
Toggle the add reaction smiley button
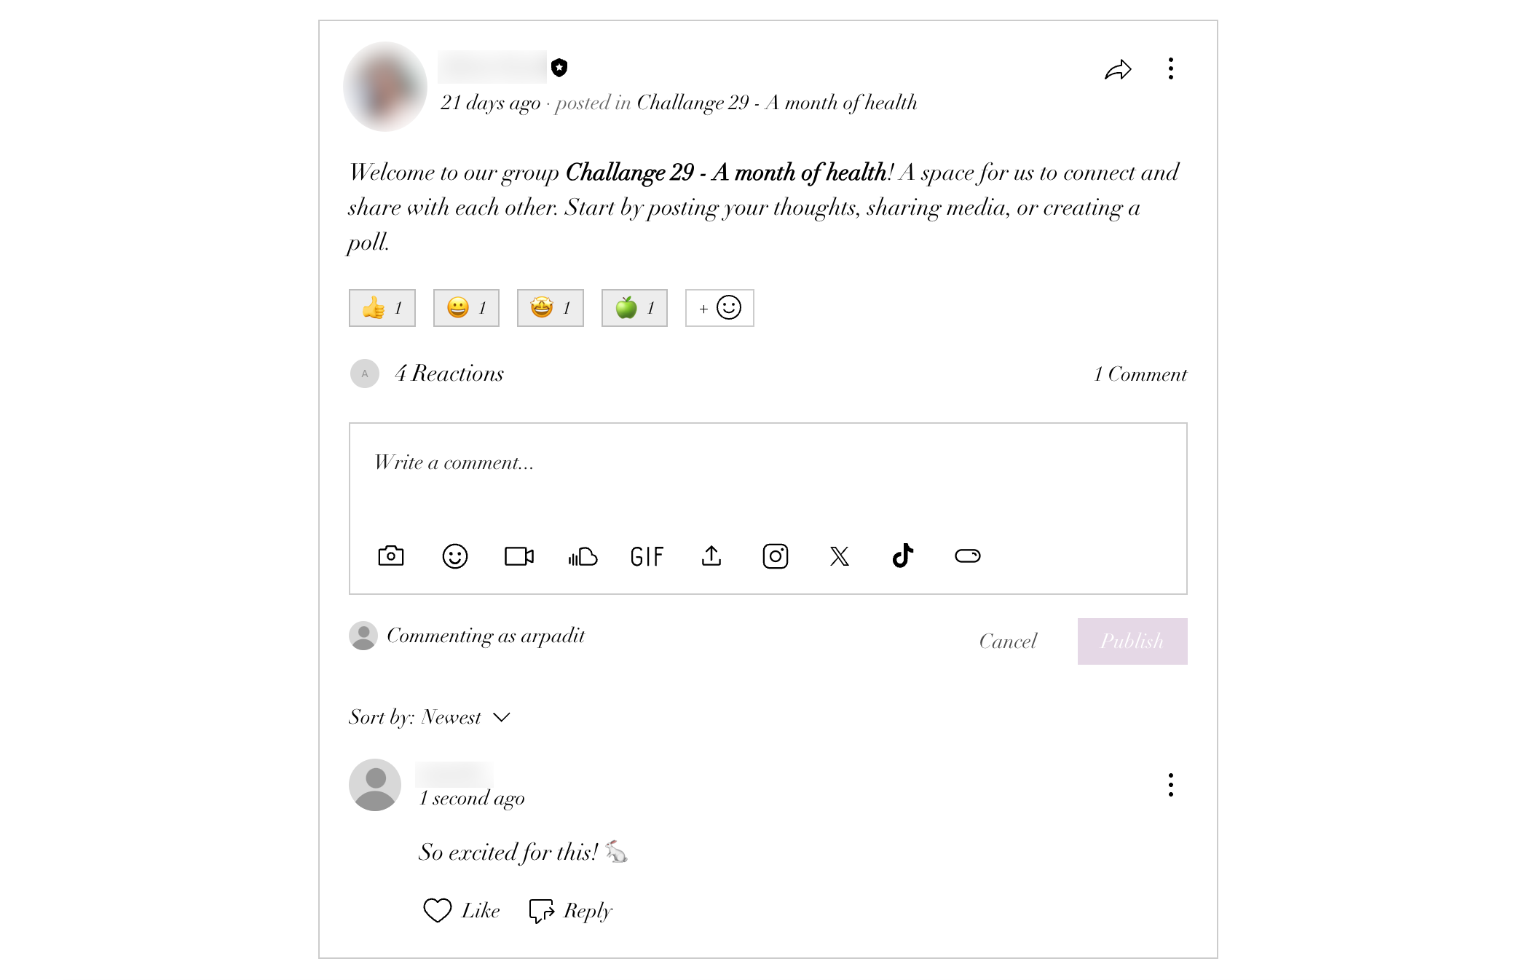click(719, 307)
